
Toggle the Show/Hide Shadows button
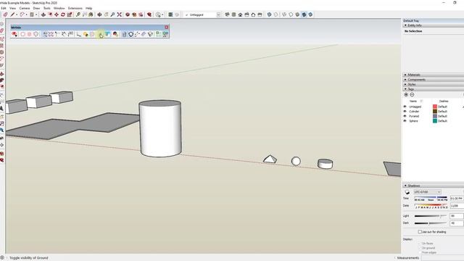[x=407, y=192]
